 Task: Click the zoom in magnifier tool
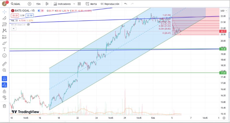coord(4,70)
